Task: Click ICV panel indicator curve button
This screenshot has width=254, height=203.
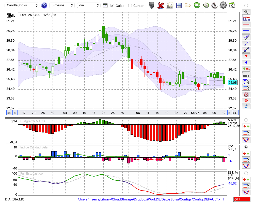Action: 246,166
